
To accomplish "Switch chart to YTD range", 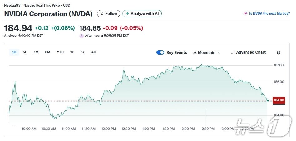I will pyautogui.click(x=60, y=52).
